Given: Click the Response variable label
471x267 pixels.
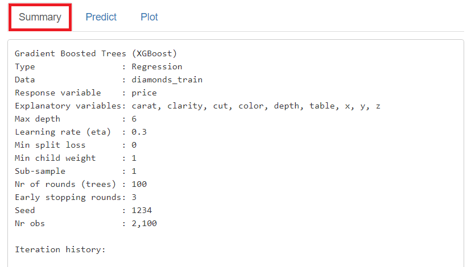Looking at the screenshot, I should click(x=57, y=93).
